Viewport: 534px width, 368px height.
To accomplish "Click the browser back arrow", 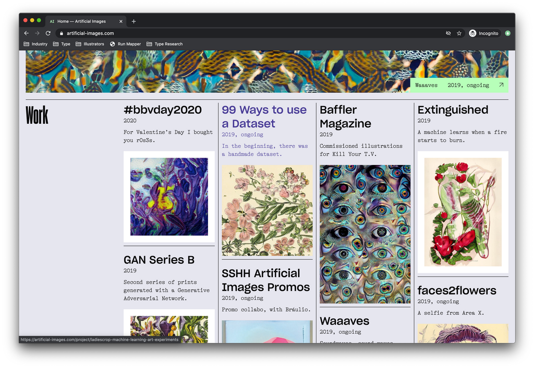I will 27,33.
